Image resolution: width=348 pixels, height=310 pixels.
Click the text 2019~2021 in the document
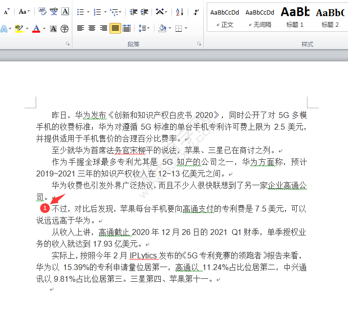(56, 174)
